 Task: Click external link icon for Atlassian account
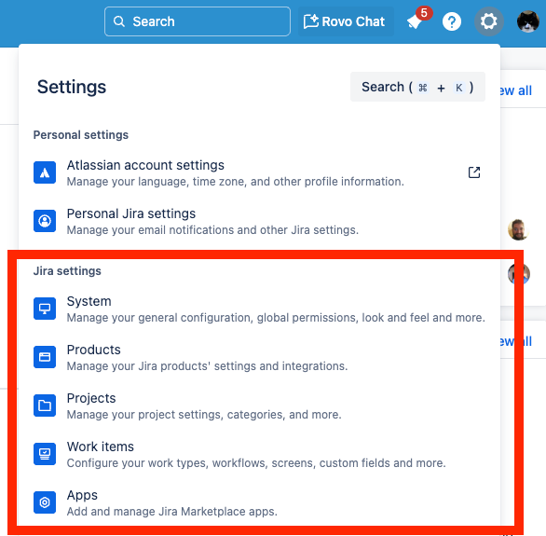tap(474, 172)
